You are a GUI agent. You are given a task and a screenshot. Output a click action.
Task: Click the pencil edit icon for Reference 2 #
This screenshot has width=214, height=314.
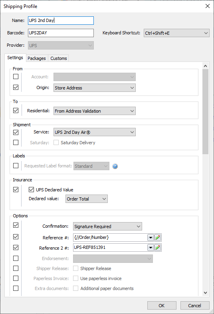point(158,248)
